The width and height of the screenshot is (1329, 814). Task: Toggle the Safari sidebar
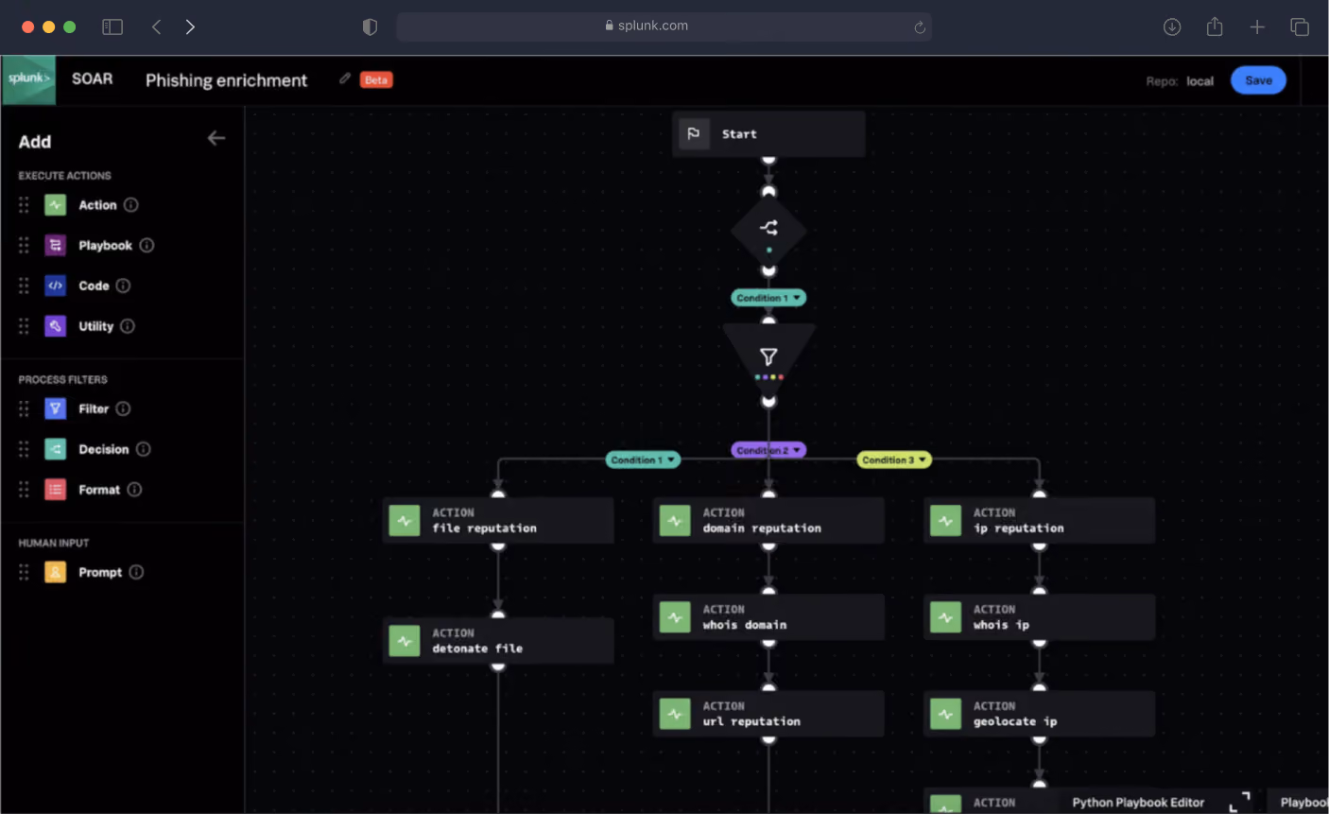(112, 27)
